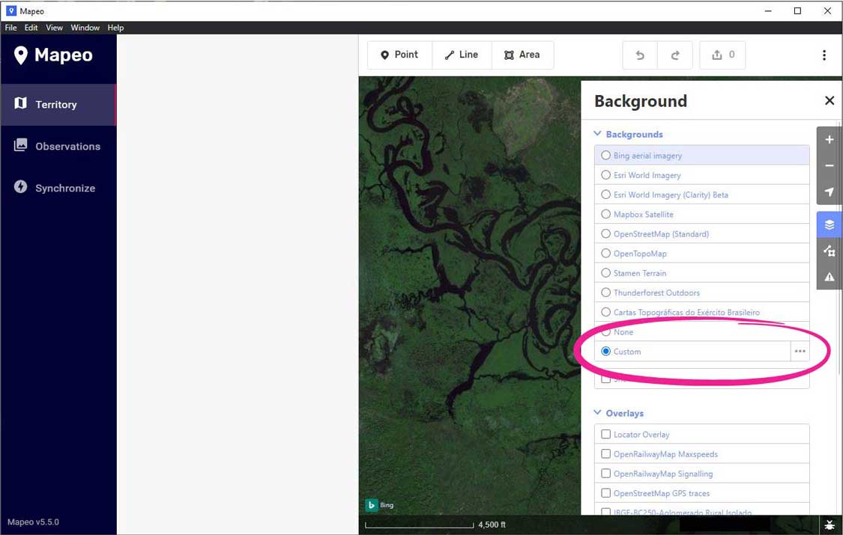Switch to the Territory tab
This screenshot has width=843, height=535.
(x=58, y=105)
